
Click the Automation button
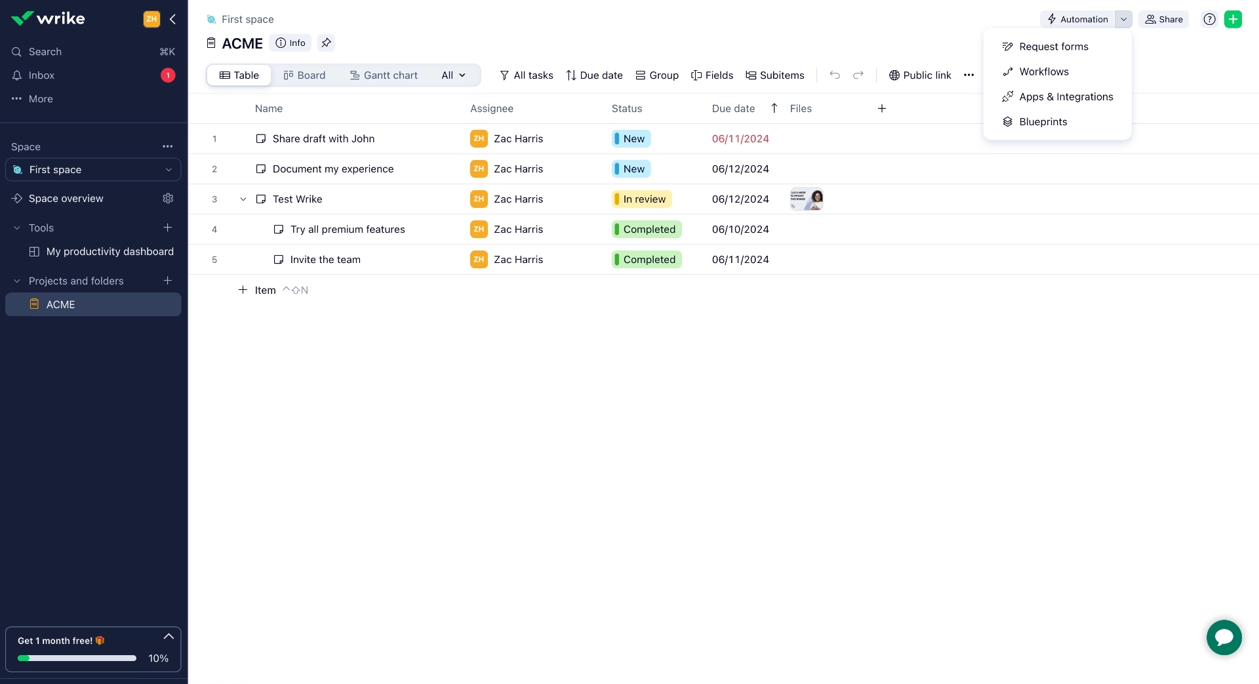tap(1077, 20)
